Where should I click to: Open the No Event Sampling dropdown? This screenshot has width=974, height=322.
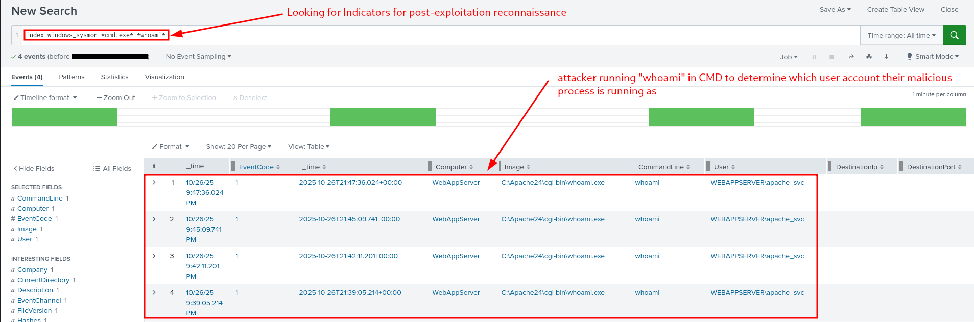pyautogui.click(x=198, y=56)
